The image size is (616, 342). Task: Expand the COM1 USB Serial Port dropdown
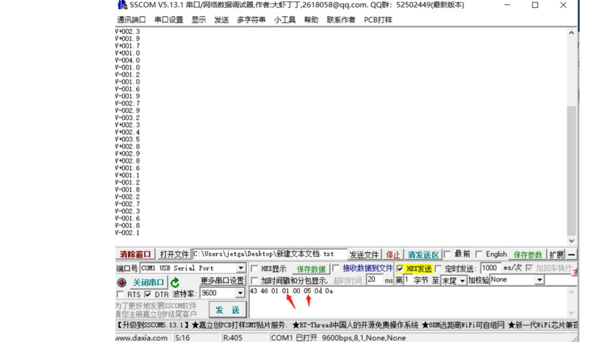tap(240, 268)
